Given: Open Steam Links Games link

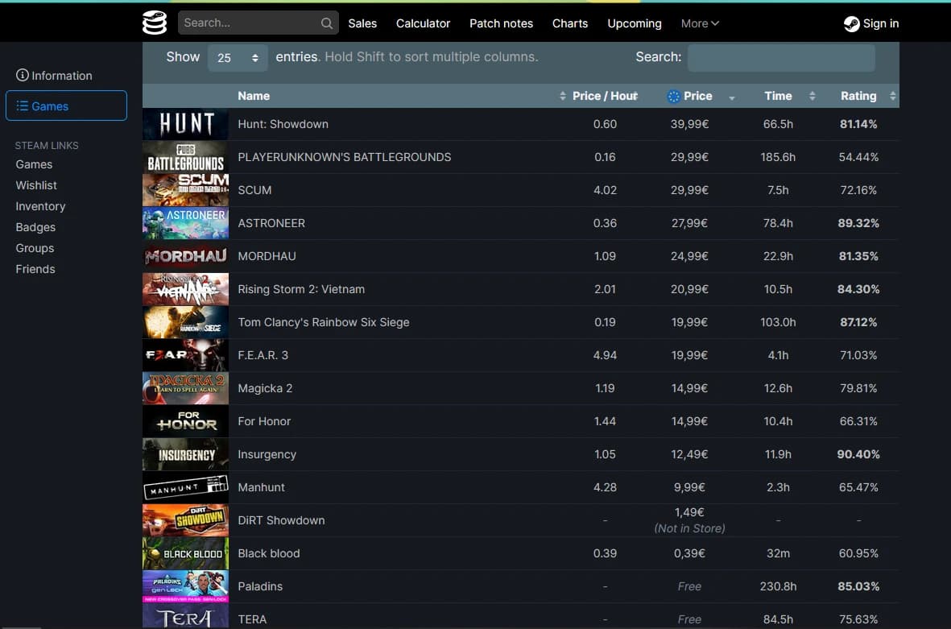Looking at the screenshot, I should click(34, 164).
